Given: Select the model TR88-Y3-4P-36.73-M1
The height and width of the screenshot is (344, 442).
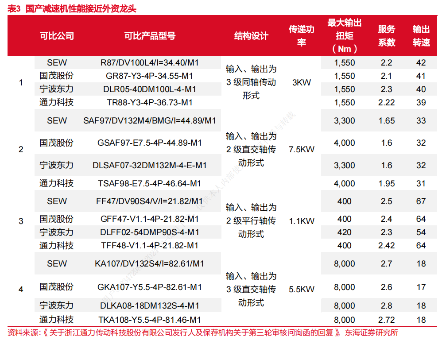Looking at the screenshot, I should pos(150,103).
